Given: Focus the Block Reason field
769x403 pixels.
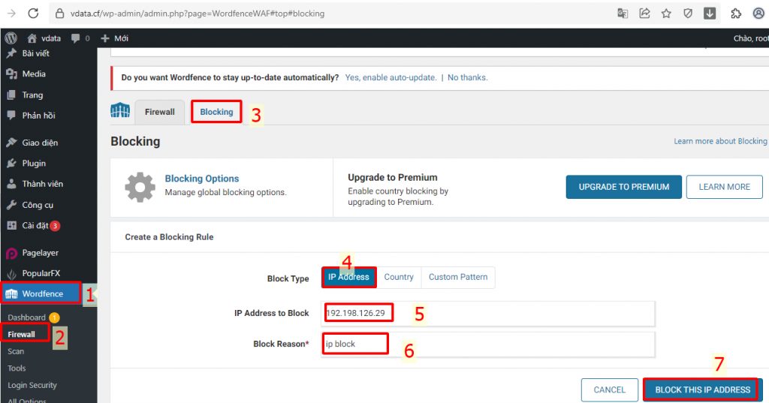Looking at the screenshot, I should (488, 344).
